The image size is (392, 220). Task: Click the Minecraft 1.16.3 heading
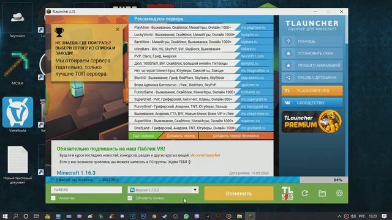pyautogui.click(x=76, y=173)
